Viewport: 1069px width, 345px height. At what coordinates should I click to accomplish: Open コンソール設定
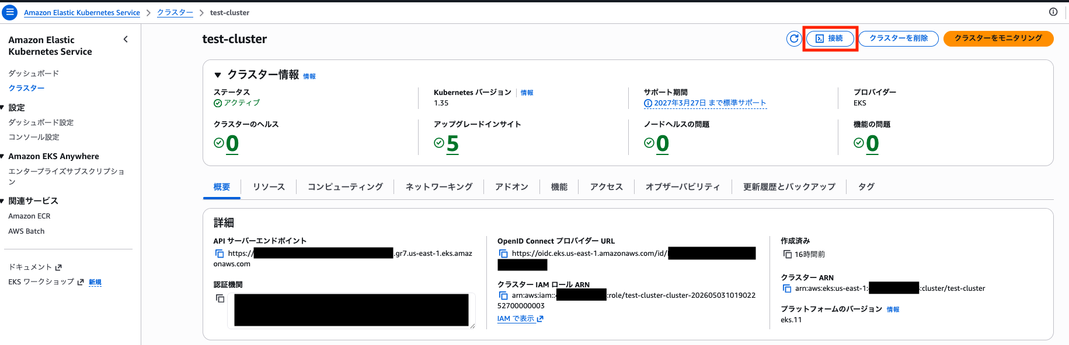[x=34, y=137]
